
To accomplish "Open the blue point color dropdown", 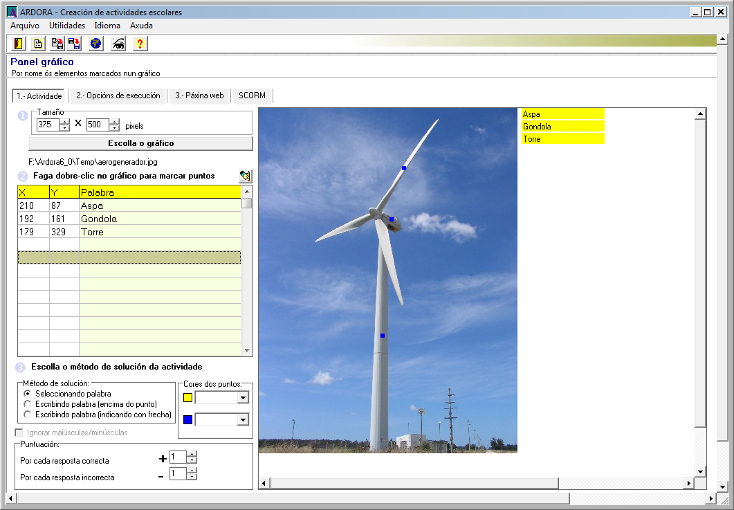I will (x=243, y=420).
